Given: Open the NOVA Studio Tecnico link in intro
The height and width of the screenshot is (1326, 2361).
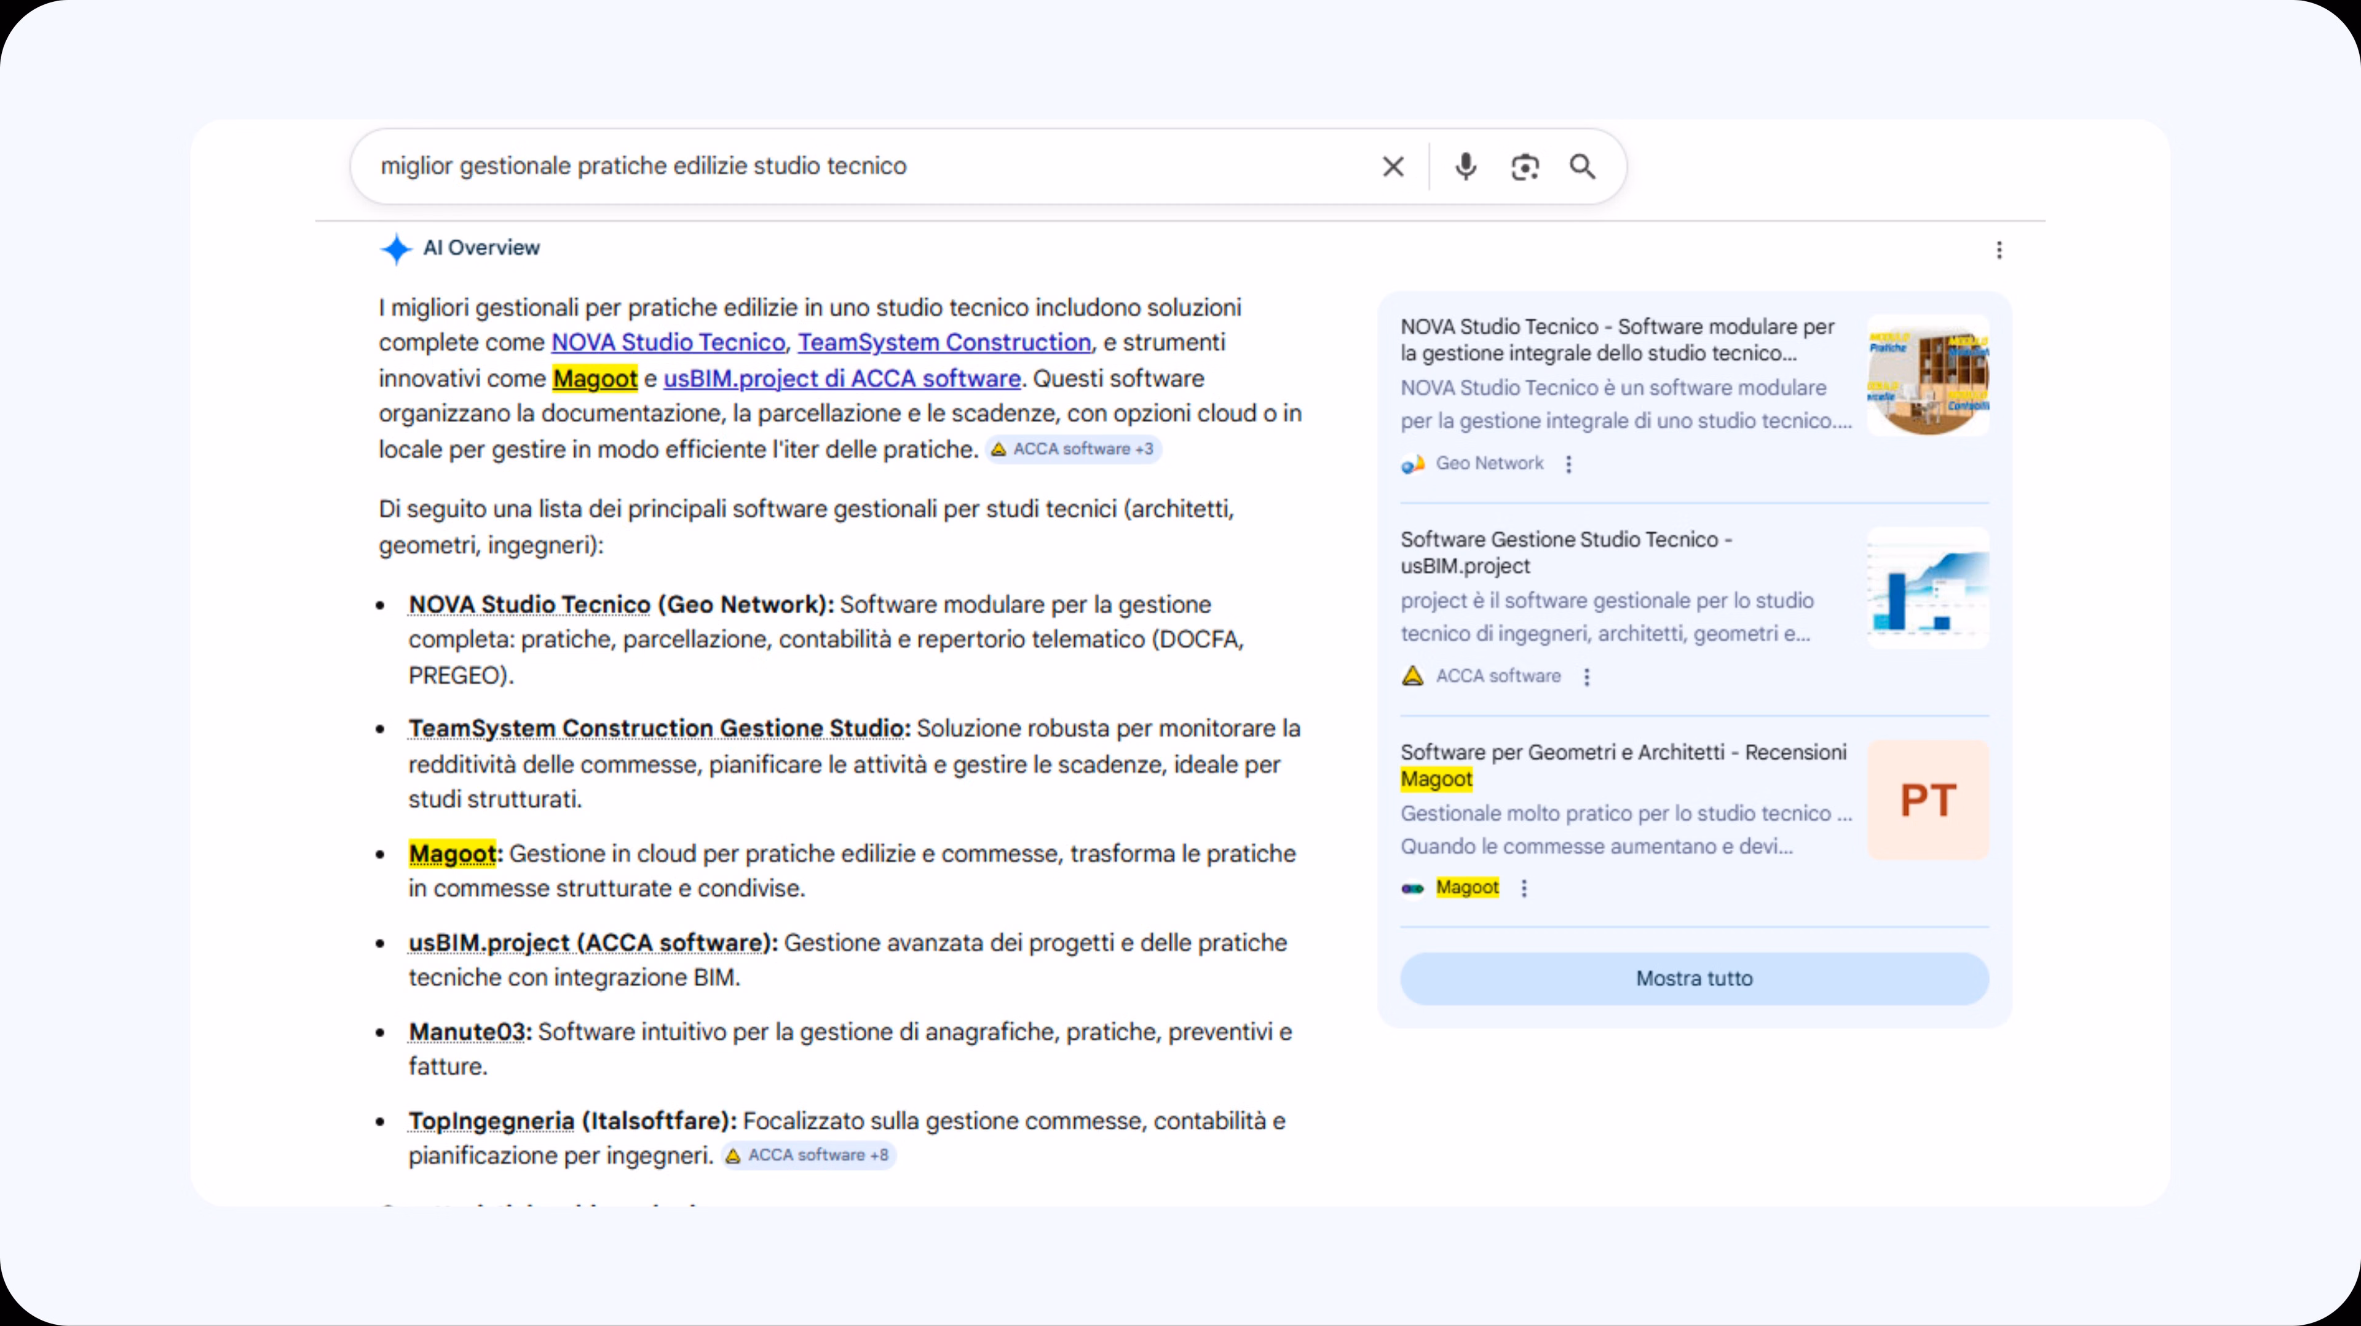Looking at the screenshot, I should point(668,342).
